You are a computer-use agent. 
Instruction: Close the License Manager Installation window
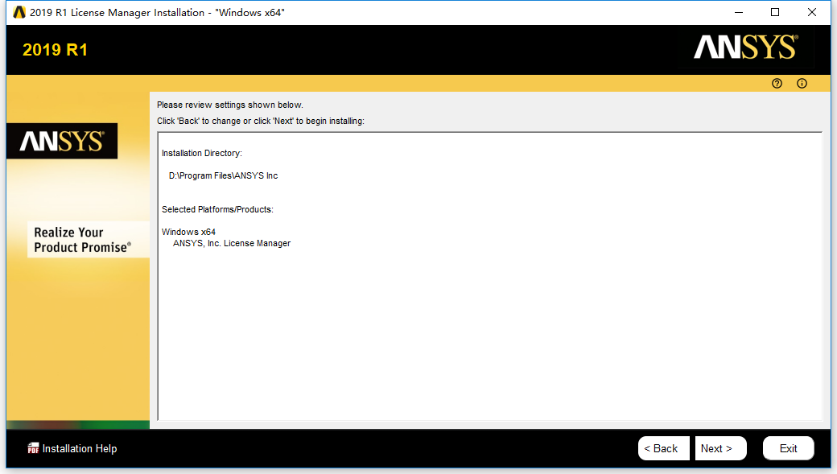pos(812,12)
